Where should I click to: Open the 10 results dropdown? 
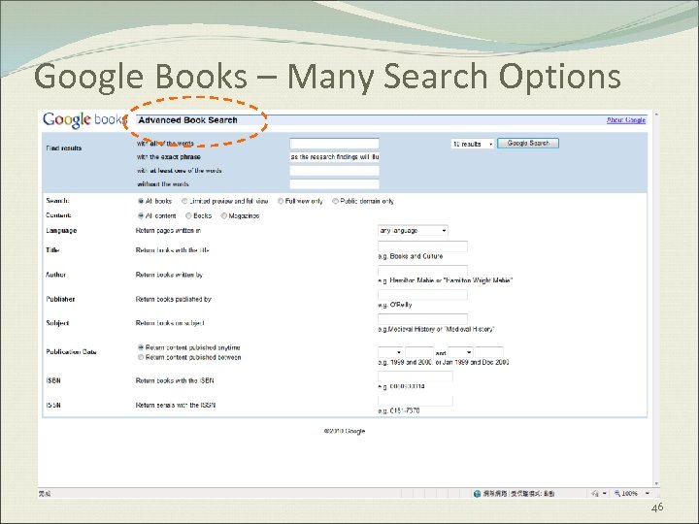(473, 144)
